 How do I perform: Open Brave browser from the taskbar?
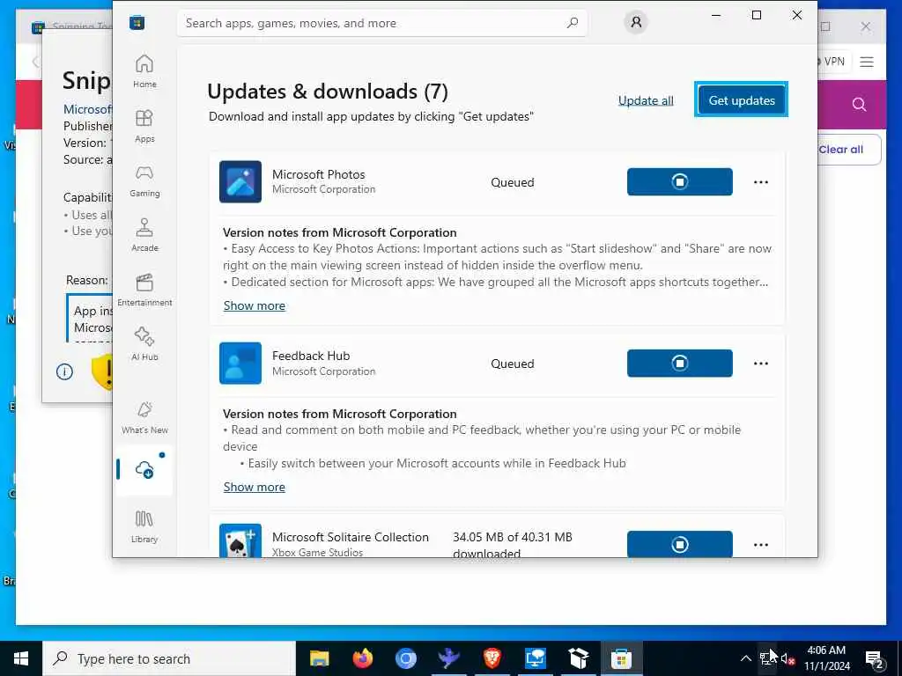pos(492,658)
